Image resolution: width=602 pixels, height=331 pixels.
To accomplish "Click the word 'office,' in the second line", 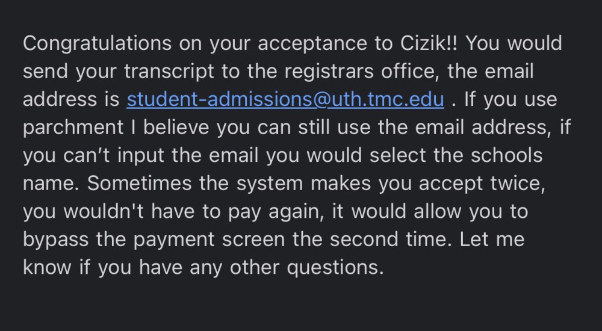I will tap(411, 72).
